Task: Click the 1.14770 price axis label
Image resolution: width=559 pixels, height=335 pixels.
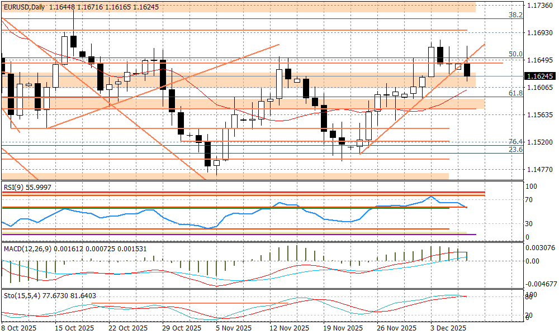Action: tap(540, 169)
